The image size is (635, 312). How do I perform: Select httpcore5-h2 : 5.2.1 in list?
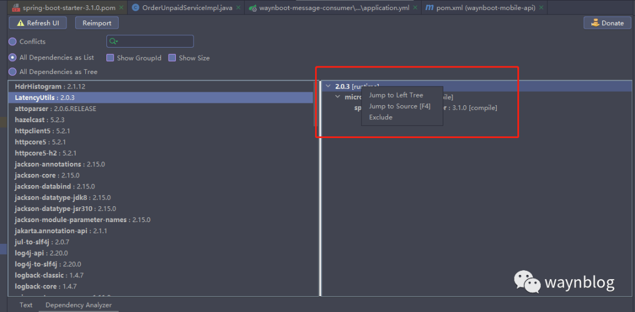coord(161,153)
